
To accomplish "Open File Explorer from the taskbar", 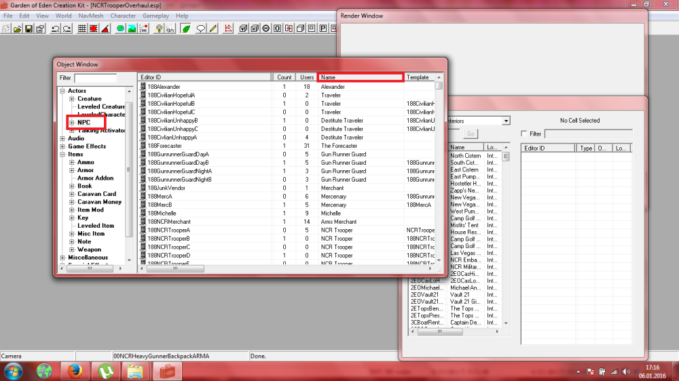I will point(136,371).
